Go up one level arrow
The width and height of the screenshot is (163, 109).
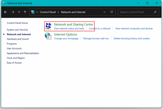point(25,12)
